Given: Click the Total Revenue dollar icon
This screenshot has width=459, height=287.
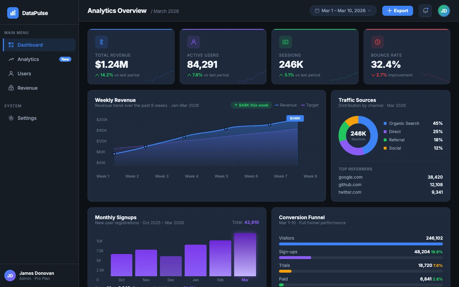Looking at the screenshot, I should coord(101,42).
